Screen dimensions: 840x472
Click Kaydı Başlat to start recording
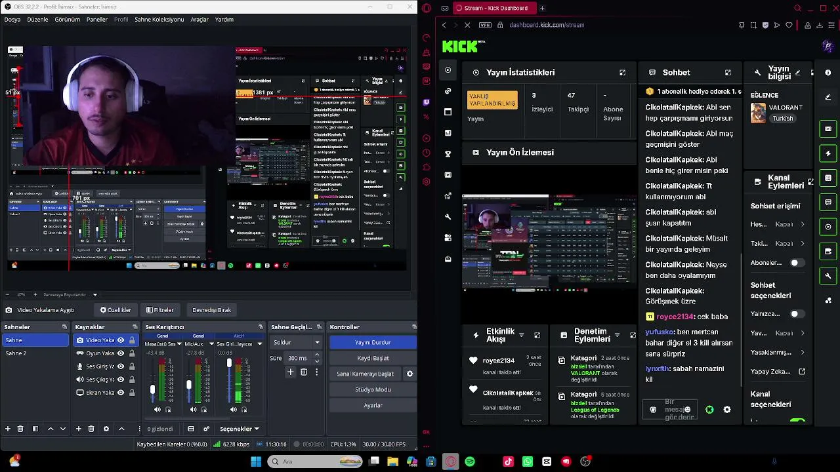373,358
